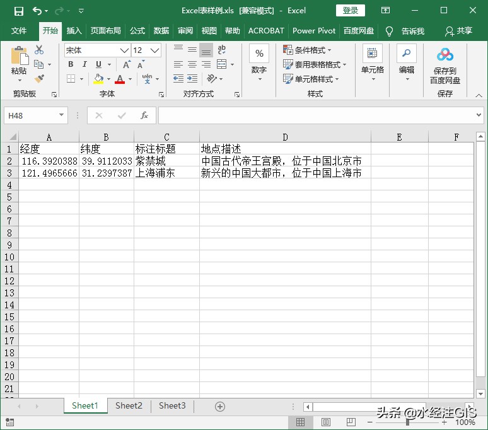This screenshot has width=488, height=430.
Task: Switch to Page Break Preview icon
Action: pos(351,422)
